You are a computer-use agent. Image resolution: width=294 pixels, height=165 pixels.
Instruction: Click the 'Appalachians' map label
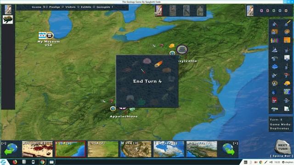124,116
